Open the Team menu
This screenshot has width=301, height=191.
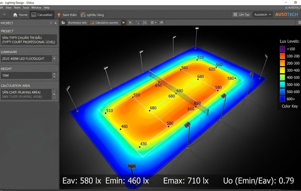tap(17, 8)
